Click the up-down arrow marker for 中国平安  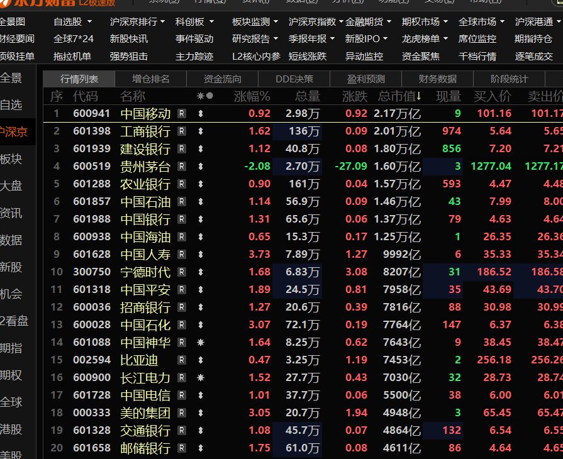pyautogui.click(x=201, y=290)
